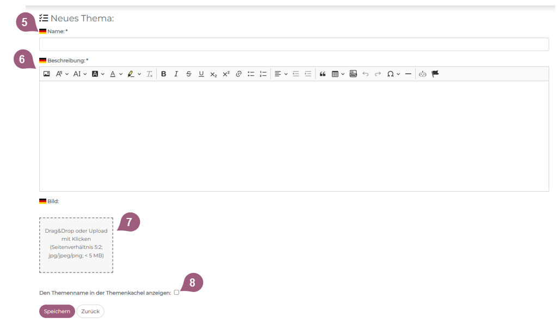The image size is (558, 322).
Task: Expand the text alignment dropdown
Action: pyautogui.click(x=281, y=74)
